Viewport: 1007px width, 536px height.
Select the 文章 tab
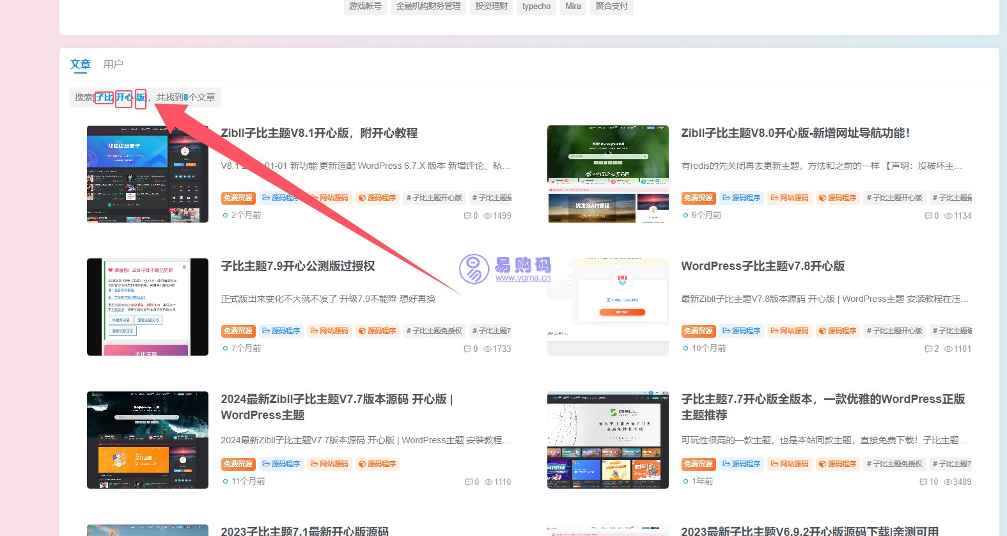[x=80, y=65]
